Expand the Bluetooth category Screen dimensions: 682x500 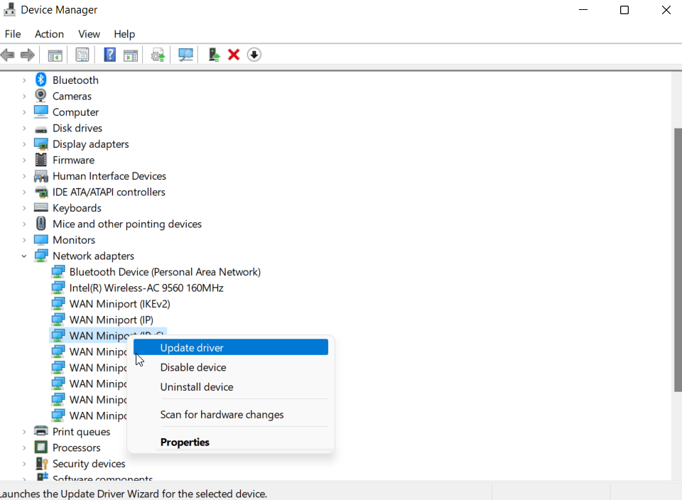24,80
